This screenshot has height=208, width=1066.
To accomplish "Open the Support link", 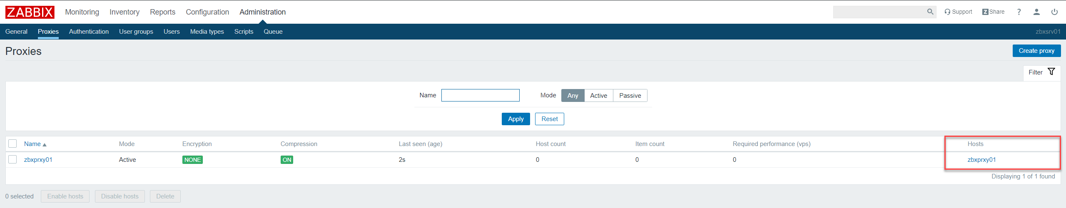I will (958, 12).
